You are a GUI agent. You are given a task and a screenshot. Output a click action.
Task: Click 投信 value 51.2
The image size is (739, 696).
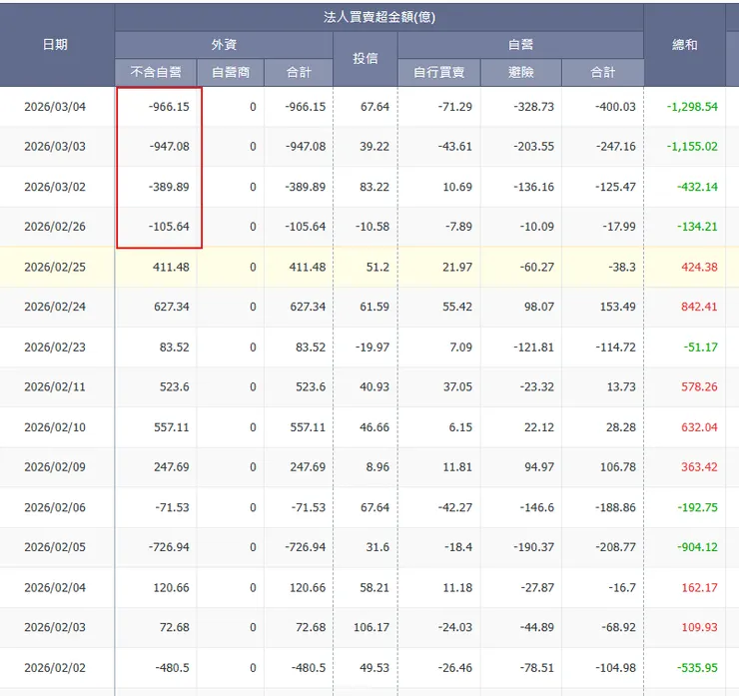pyautogui.click(x=377, y=268)
